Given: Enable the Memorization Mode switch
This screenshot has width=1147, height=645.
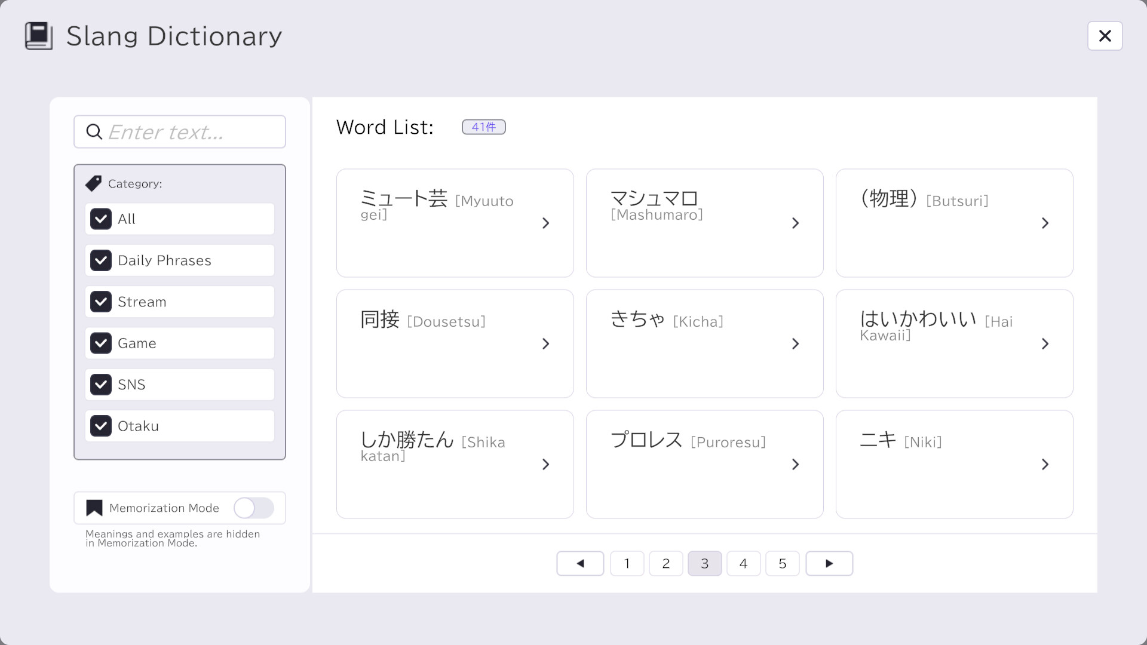Looking at the screenshot, I should [254, 508].
